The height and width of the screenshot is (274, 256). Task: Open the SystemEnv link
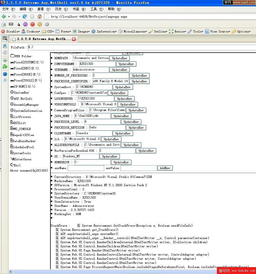(20, 93)
